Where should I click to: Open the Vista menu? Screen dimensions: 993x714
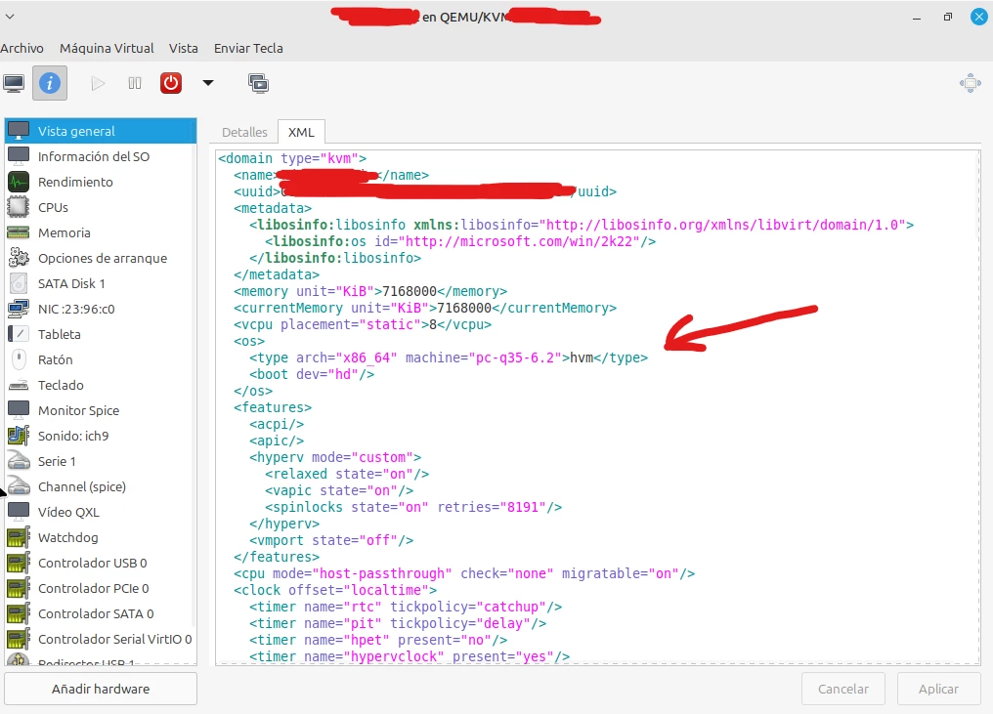point(183,48)
